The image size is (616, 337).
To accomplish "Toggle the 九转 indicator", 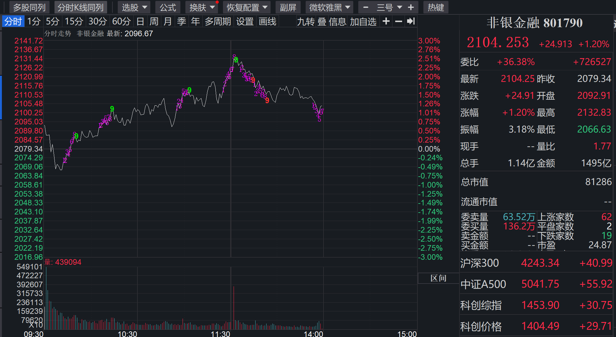I will tap(306, 21).
